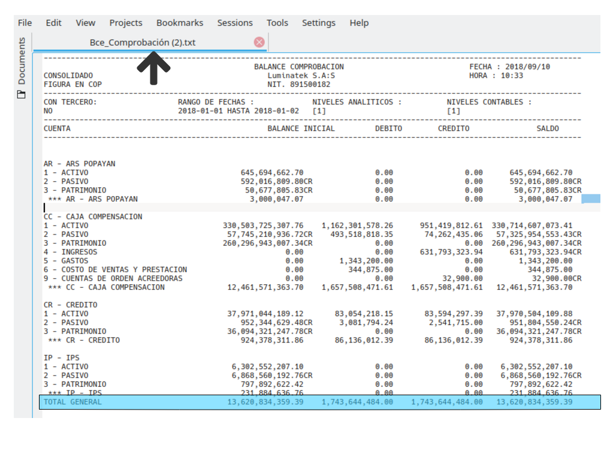Open the View menu

pos(86,23)
